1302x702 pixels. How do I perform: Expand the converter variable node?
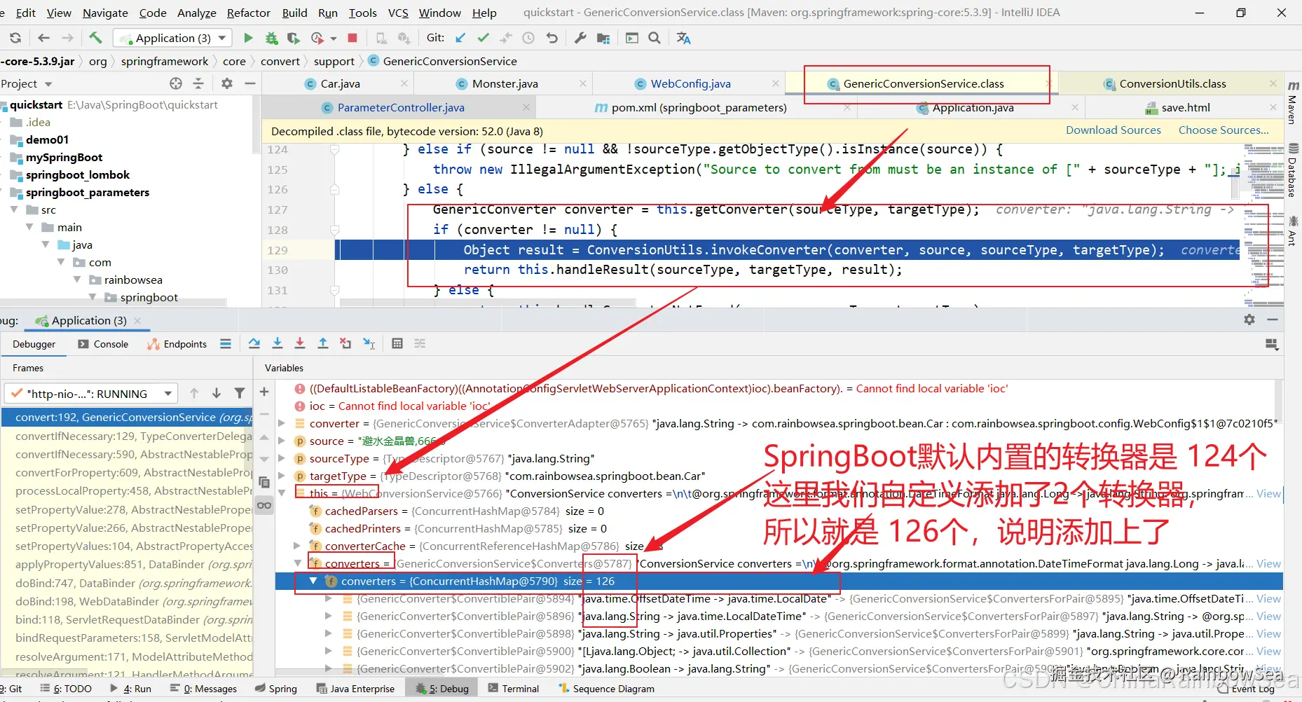282,423
